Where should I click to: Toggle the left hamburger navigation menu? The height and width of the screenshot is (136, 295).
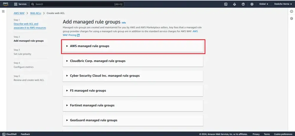(x=3, y=11)
